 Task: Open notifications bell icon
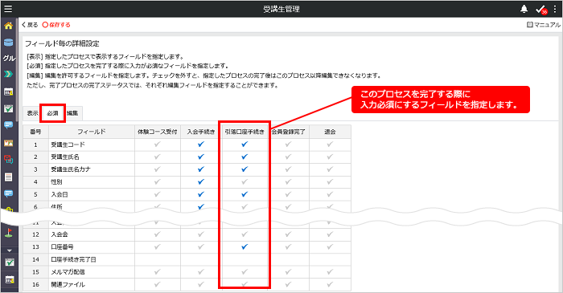[524, 9]
